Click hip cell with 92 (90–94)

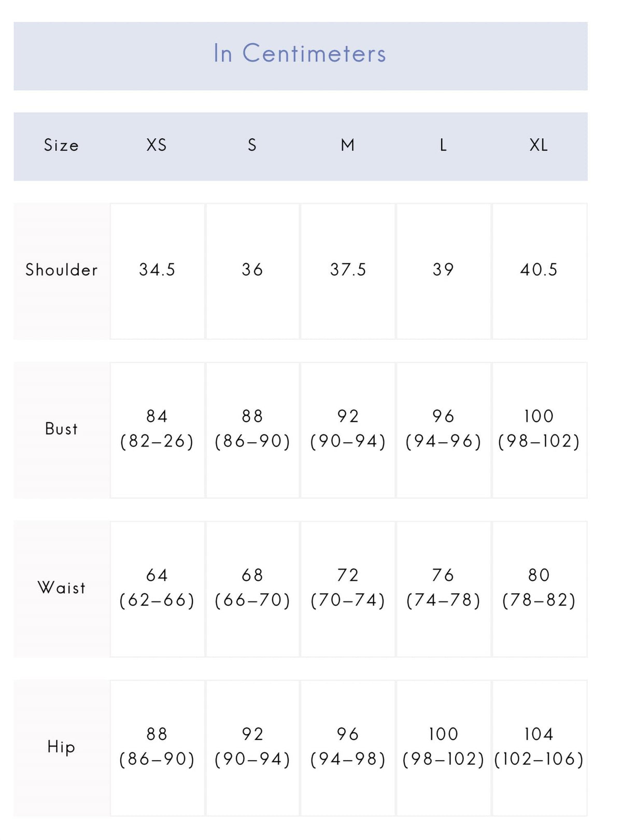(x=252, y=748)
